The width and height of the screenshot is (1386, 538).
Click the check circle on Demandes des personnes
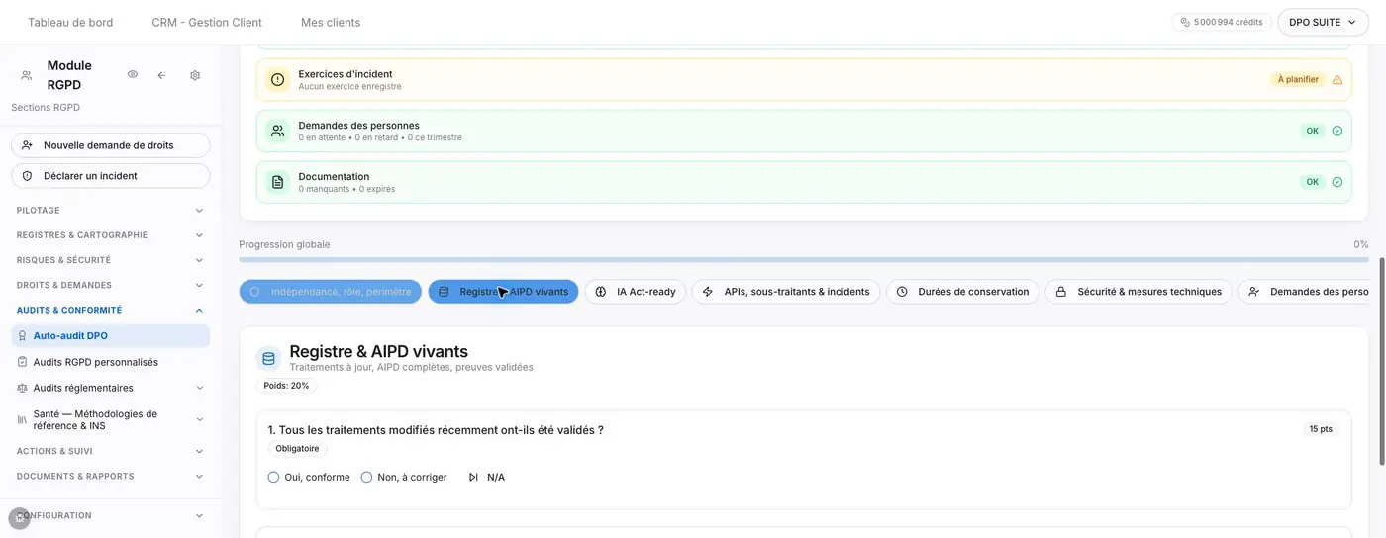tap(1337, 131)
